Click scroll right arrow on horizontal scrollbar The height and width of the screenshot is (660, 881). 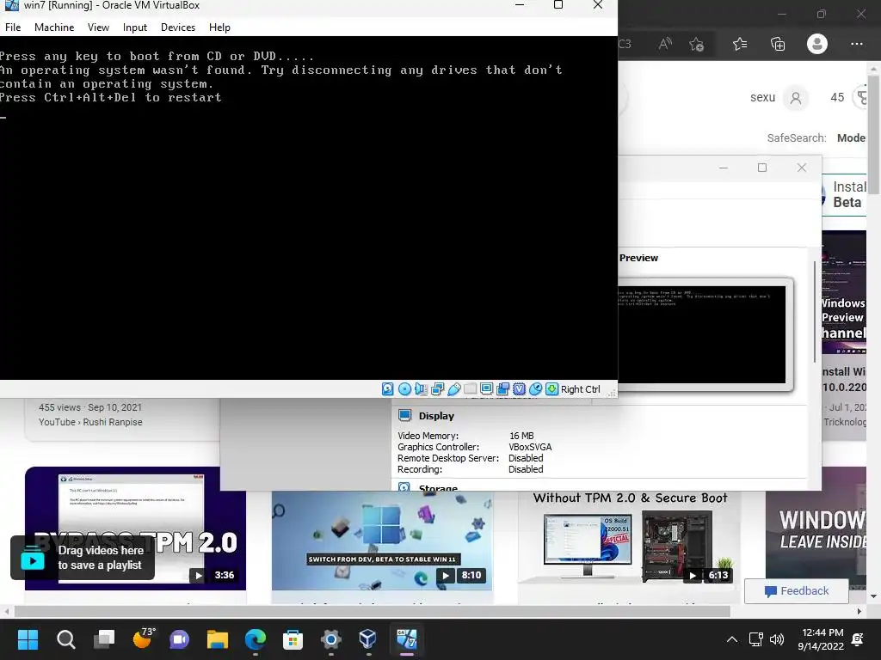(x=859, y=611)
